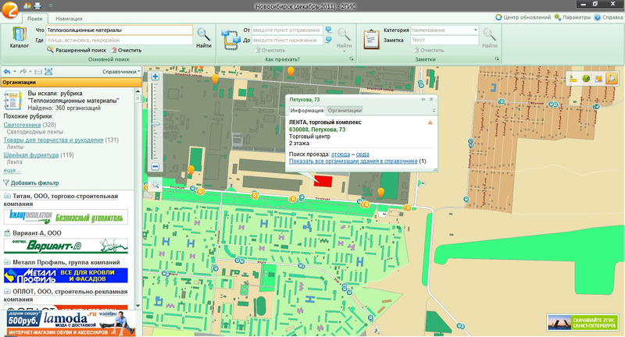The image size is (625, 337).
Task: Expand quick access toolbar customization arrow
Action: point(51,6)
